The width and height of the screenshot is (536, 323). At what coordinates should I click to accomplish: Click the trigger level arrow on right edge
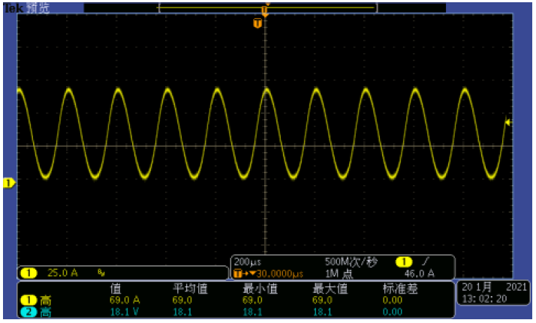(x=508, y=122)
